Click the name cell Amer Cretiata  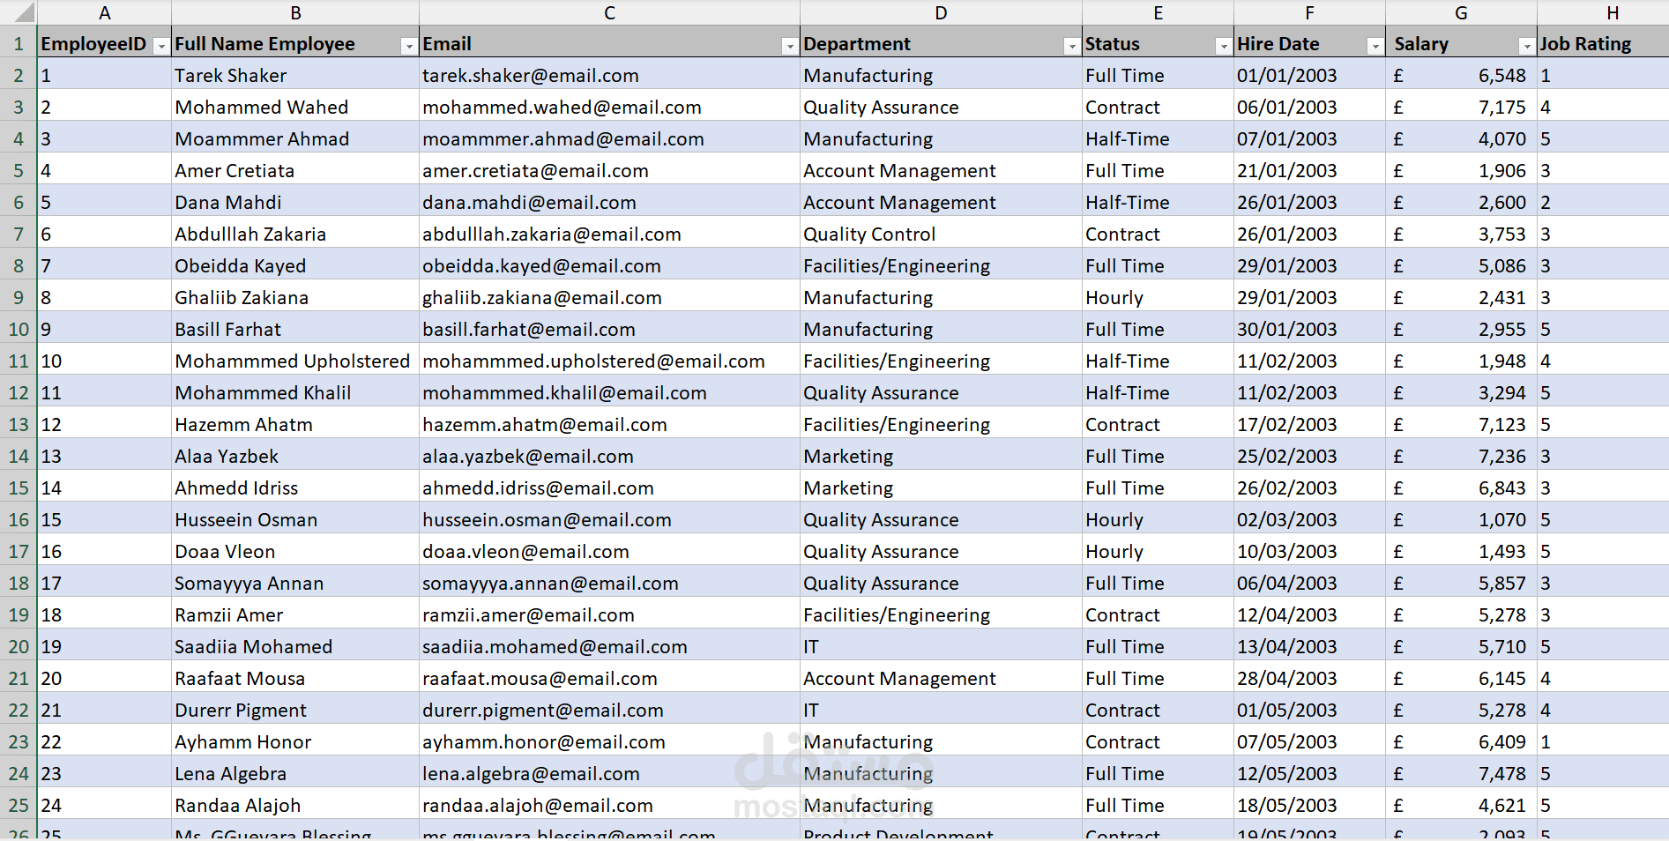tap(295, 170)
